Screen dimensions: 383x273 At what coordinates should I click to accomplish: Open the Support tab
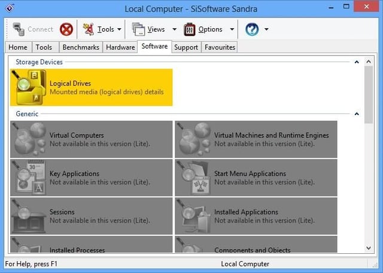tap(186, 47)
